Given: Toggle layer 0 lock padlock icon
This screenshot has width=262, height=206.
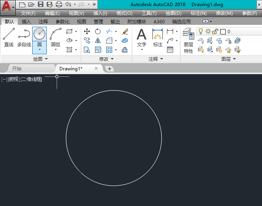Looking at the screenshot, I should coord(215,31).
